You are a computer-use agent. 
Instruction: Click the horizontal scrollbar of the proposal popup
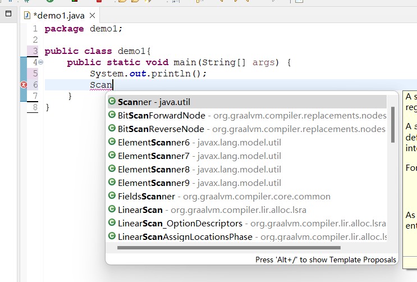(229, 248)
